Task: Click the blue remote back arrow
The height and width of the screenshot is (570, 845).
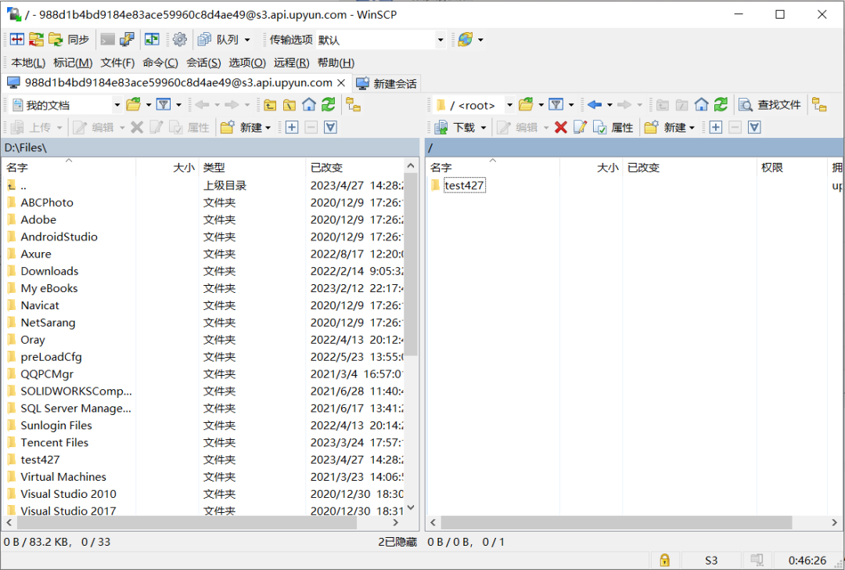Action: tap(595, 105)
